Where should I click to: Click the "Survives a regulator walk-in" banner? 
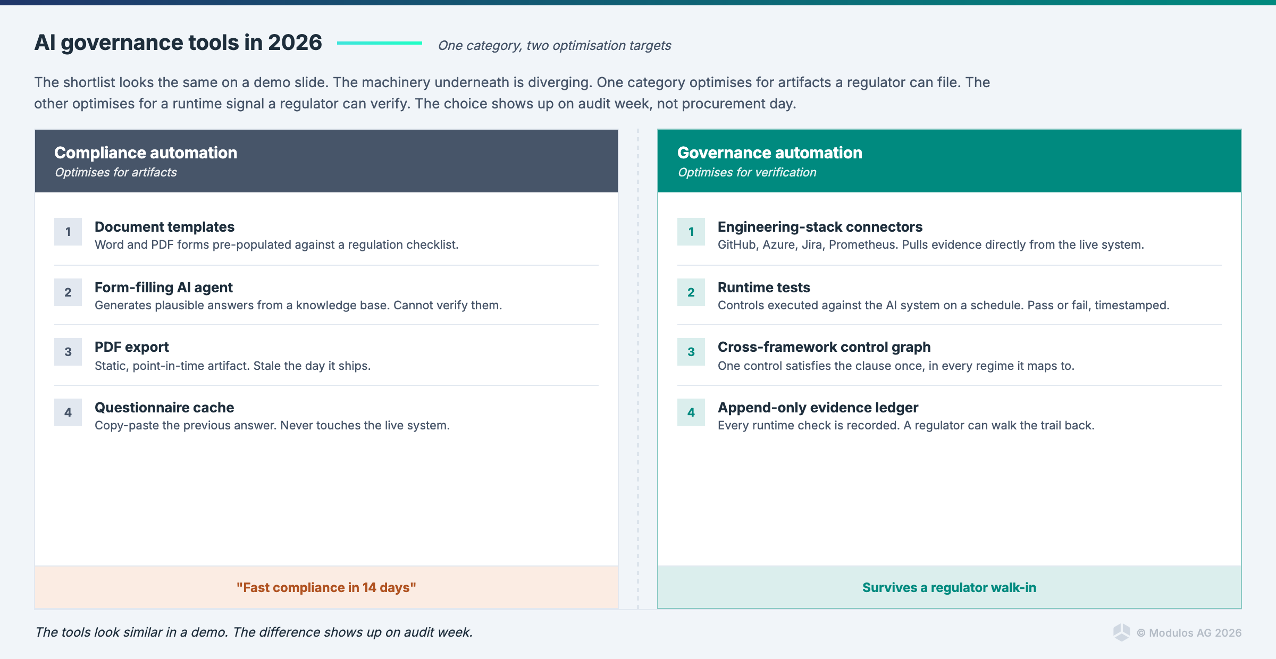949,587
